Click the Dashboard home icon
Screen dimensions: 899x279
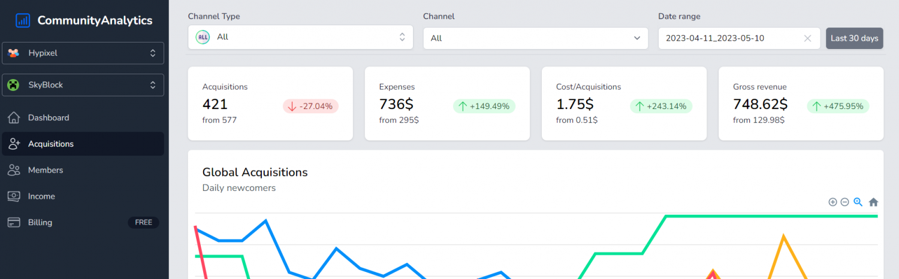coord(14,118)
